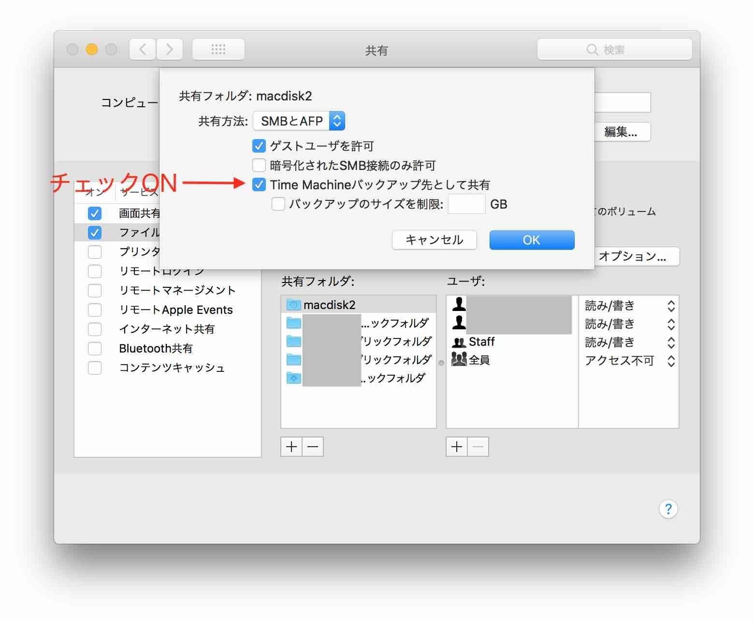Screen dimensions: 754x621
Task: Enable コンテンツキャッシュ checkbox
Action: coord(95,367)
